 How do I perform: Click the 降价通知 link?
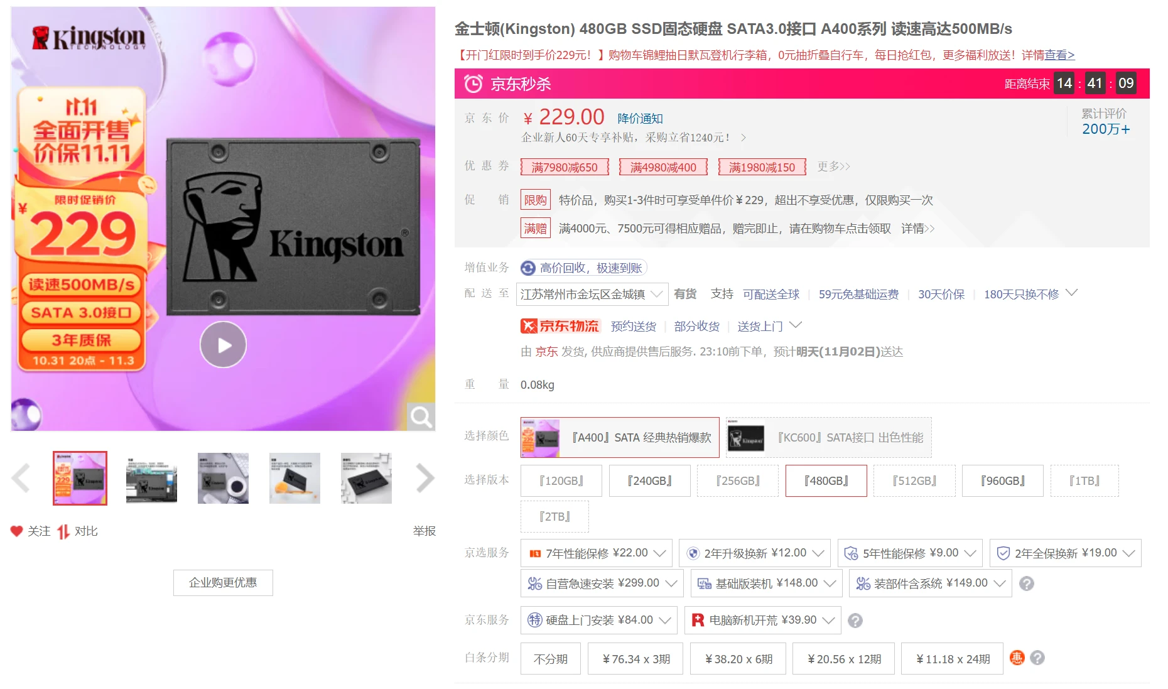pos(640,119)
